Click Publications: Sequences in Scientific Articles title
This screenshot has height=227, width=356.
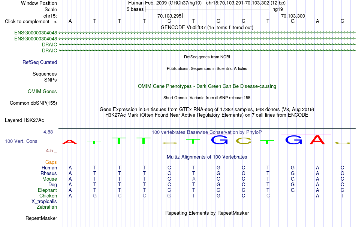(207, 68)
